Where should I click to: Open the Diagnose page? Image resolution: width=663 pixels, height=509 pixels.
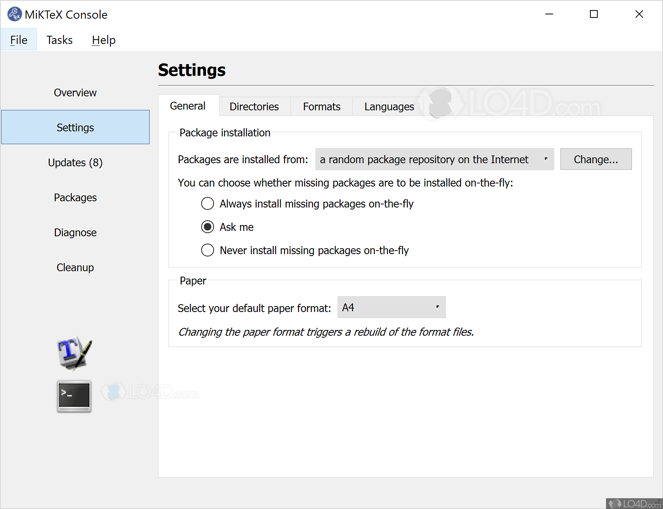click(x=75, y=232)
